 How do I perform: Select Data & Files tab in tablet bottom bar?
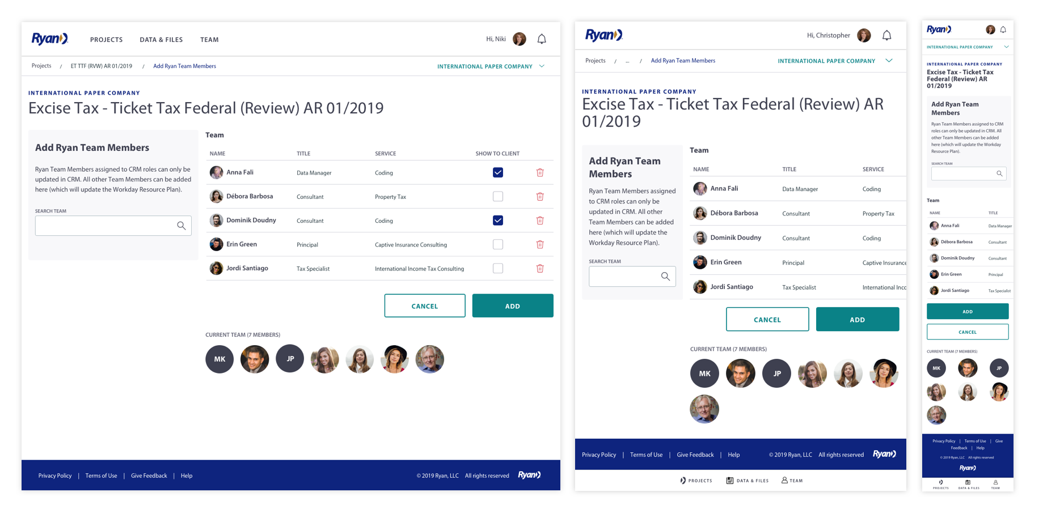pyautogui.click(x=748, y=481)
